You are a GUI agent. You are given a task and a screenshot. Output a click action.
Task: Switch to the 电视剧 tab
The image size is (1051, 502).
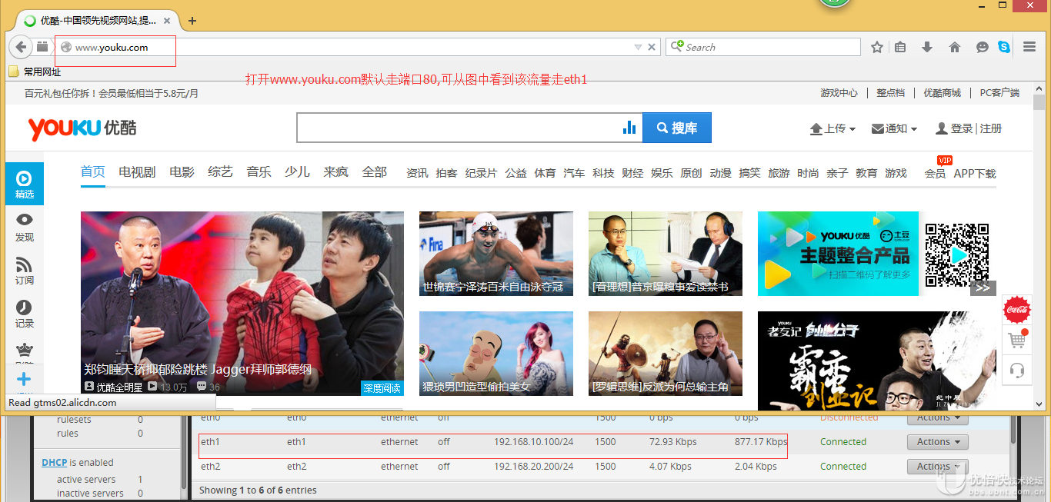point(137,172)
